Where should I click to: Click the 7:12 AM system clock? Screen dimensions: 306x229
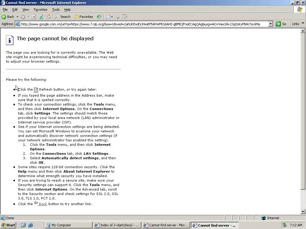[x=296, y=225]
